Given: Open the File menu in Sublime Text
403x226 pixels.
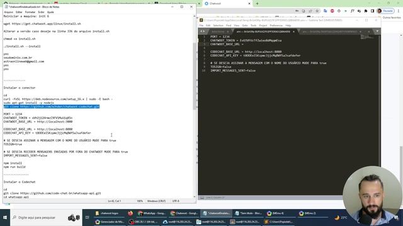Looking at the screenshot, I should point(201,26).
